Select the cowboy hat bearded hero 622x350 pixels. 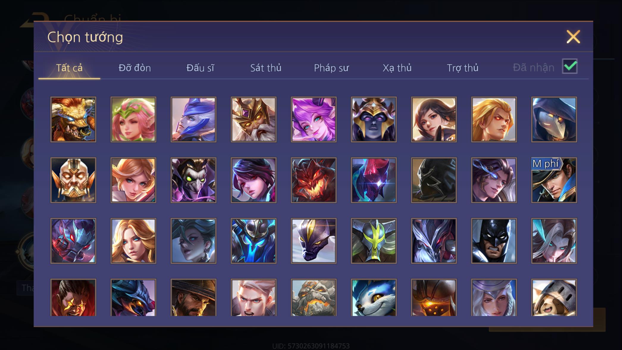click(193, 298)
